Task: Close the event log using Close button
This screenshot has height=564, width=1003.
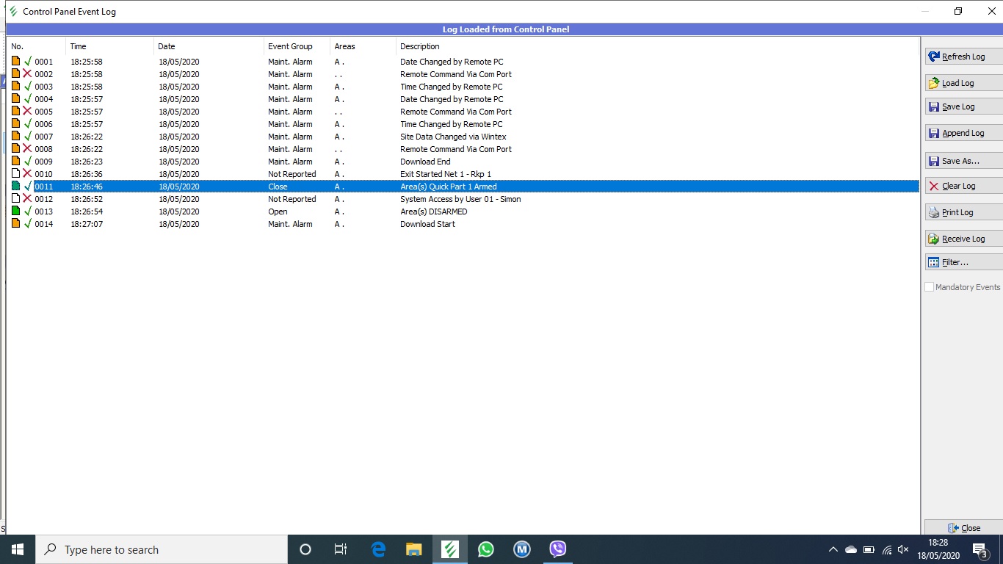Action: (x=963, y=528)
